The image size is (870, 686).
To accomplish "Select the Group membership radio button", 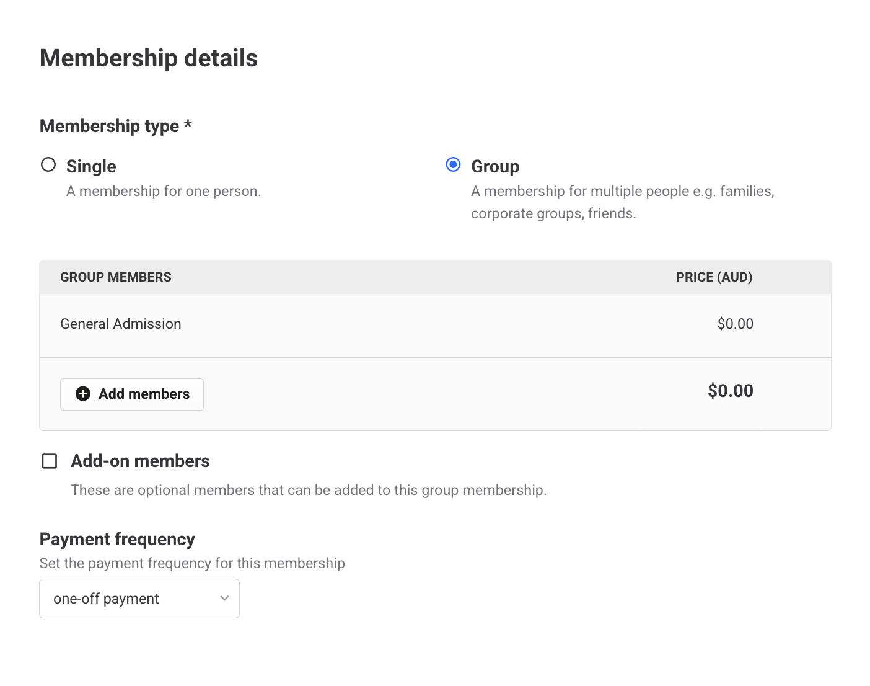I will (x=454, y=165).
